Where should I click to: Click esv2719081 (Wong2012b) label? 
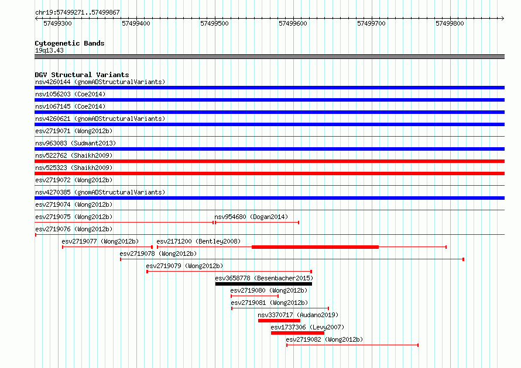point(269,303)
